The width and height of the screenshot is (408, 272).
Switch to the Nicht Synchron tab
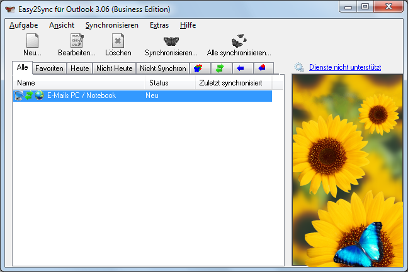pos(163,68)
